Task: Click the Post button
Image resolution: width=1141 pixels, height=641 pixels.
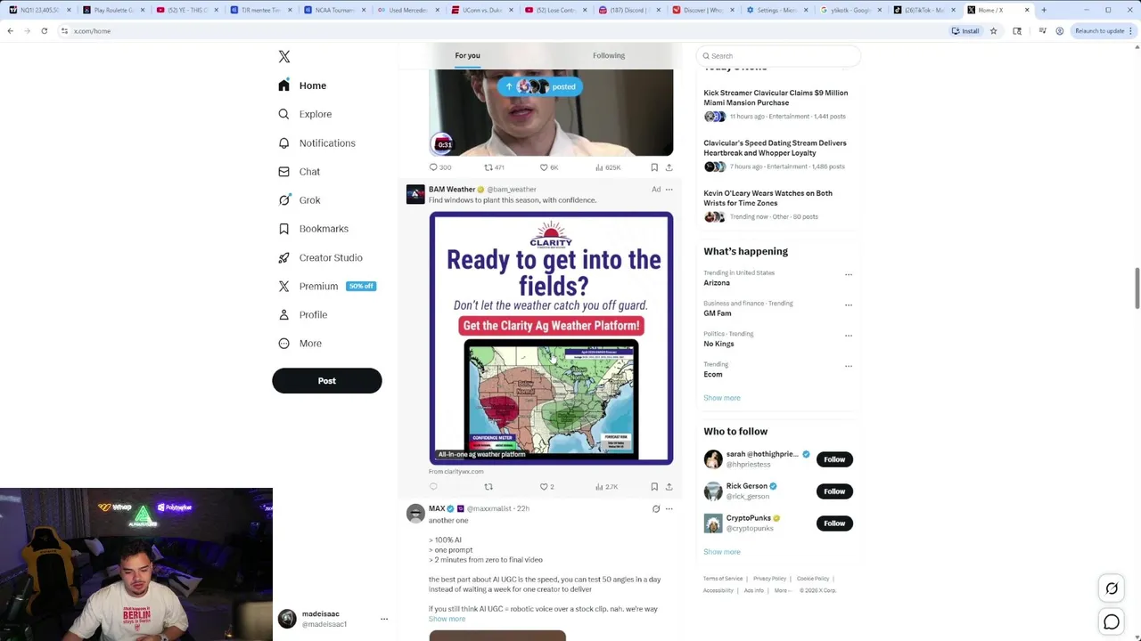Action: 327,381
